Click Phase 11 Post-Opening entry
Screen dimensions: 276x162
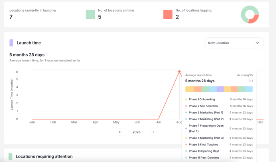[x=204, y=158]
